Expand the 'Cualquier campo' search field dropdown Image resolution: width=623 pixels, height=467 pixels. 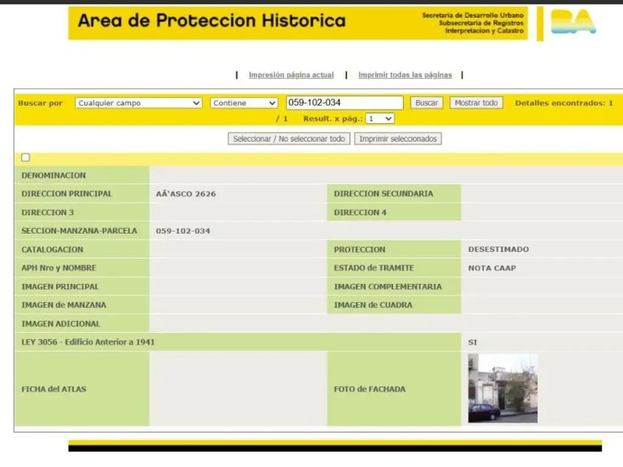pos(139,103)
